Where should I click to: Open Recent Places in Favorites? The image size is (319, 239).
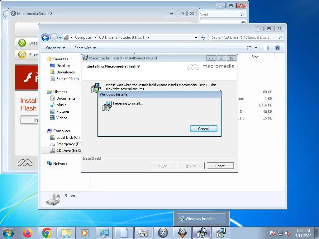tap(68, 79)
